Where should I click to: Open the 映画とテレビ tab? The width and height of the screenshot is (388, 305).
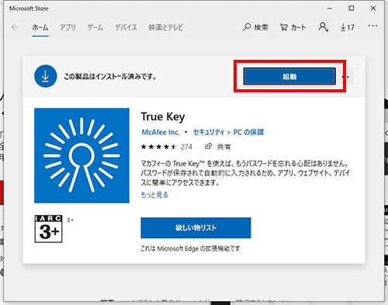165,27
